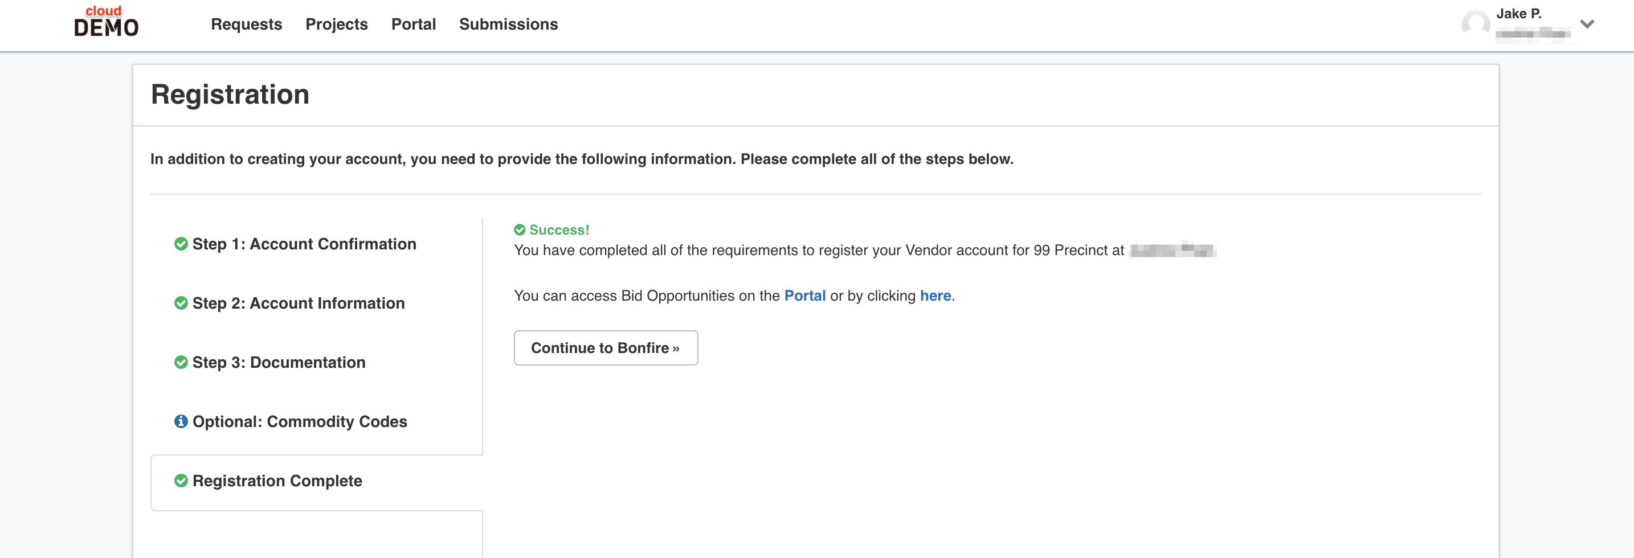The width and height of the screenshot is (1634, 558).
Task: Click the blue info icon for Commodity Codes
Action: 181,421
